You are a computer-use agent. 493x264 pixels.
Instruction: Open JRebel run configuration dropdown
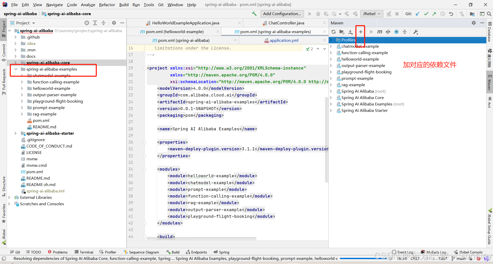(x=372, y=14)
